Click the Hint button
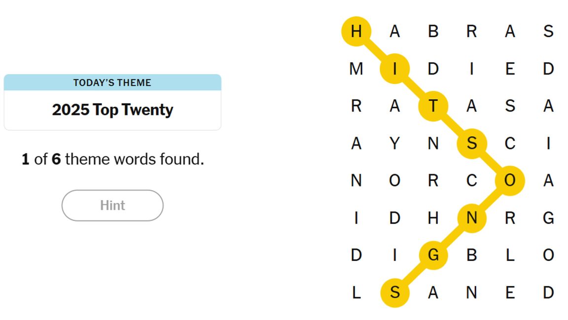The width and height of the screenshot is (568, 320). tap(112, 205)
